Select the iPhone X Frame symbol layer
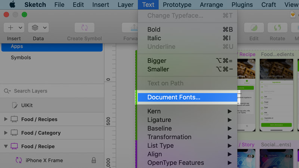299x168 pixels. pyautogui.click(x=52, y=161)
